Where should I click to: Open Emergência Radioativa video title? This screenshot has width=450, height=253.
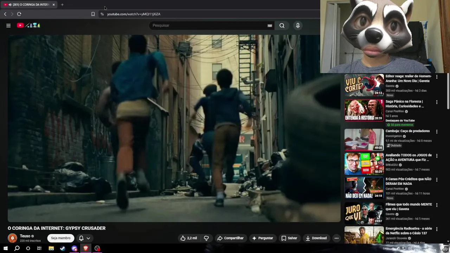(409, 231)
